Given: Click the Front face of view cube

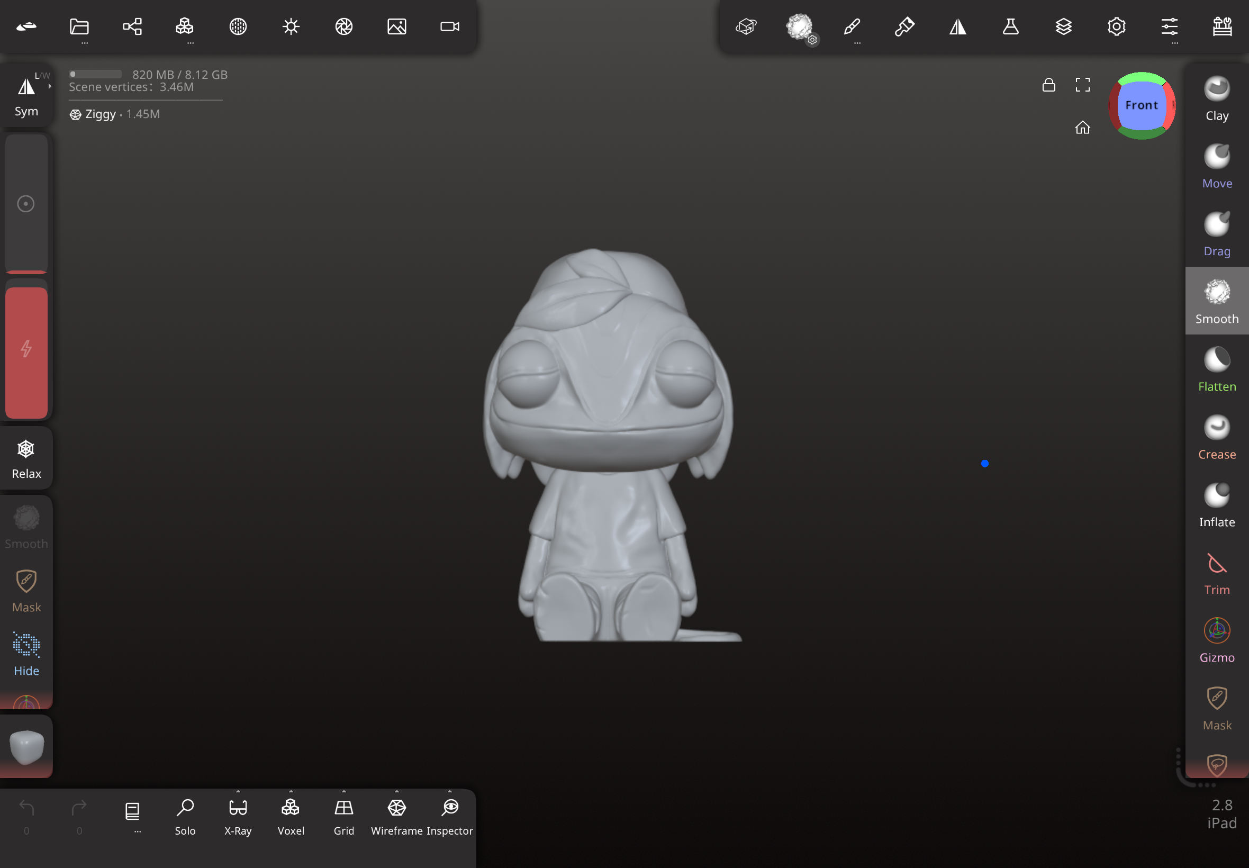Looking at the screenshot, I should [x=1142, y=105].
